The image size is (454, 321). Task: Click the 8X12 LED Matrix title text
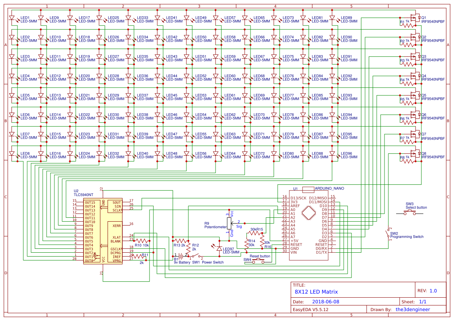(317, 292)
